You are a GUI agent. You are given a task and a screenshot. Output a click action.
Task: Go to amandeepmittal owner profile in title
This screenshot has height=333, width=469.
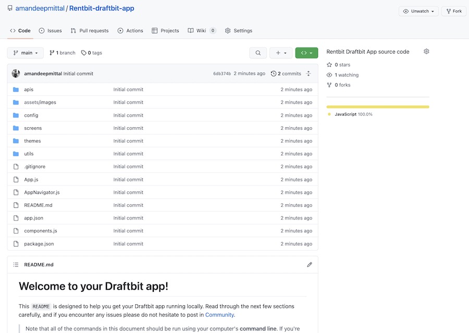pyautogui.click(x=40, y=8)
